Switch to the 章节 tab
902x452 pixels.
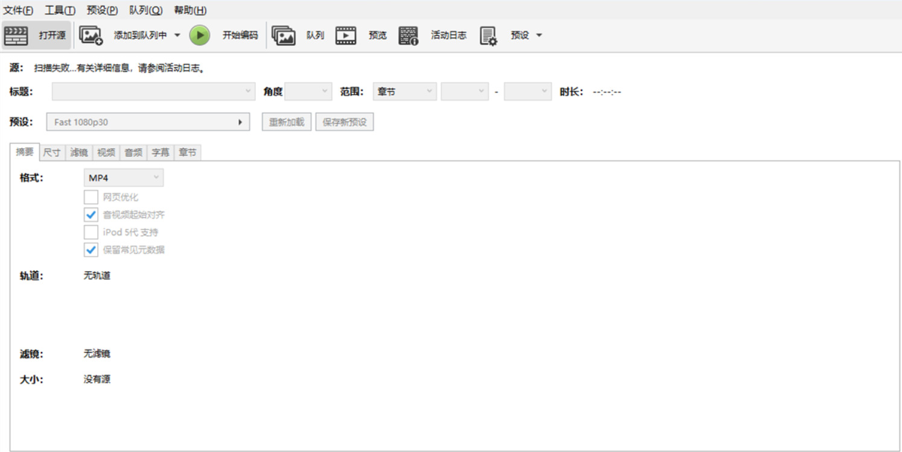[x=188, y=152]
